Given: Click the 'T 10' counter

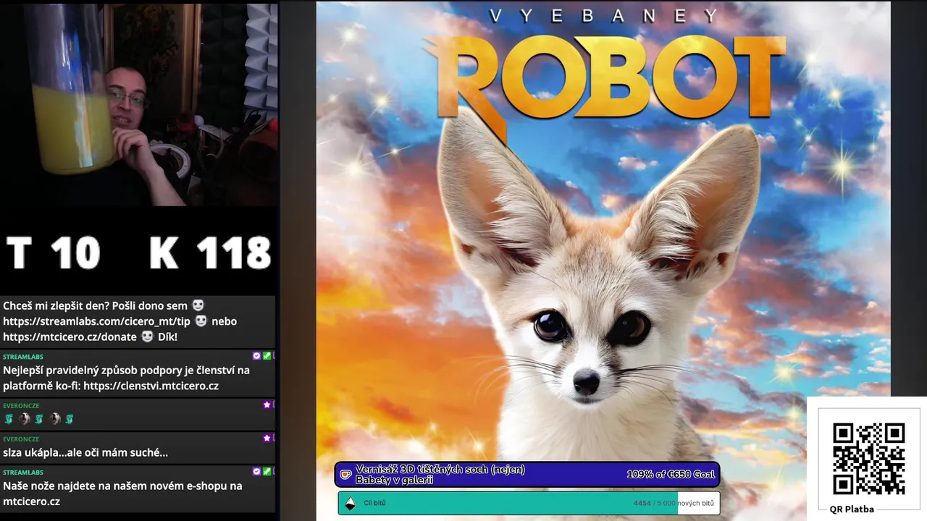Looking at the screenshot, I should pos(53,253).
